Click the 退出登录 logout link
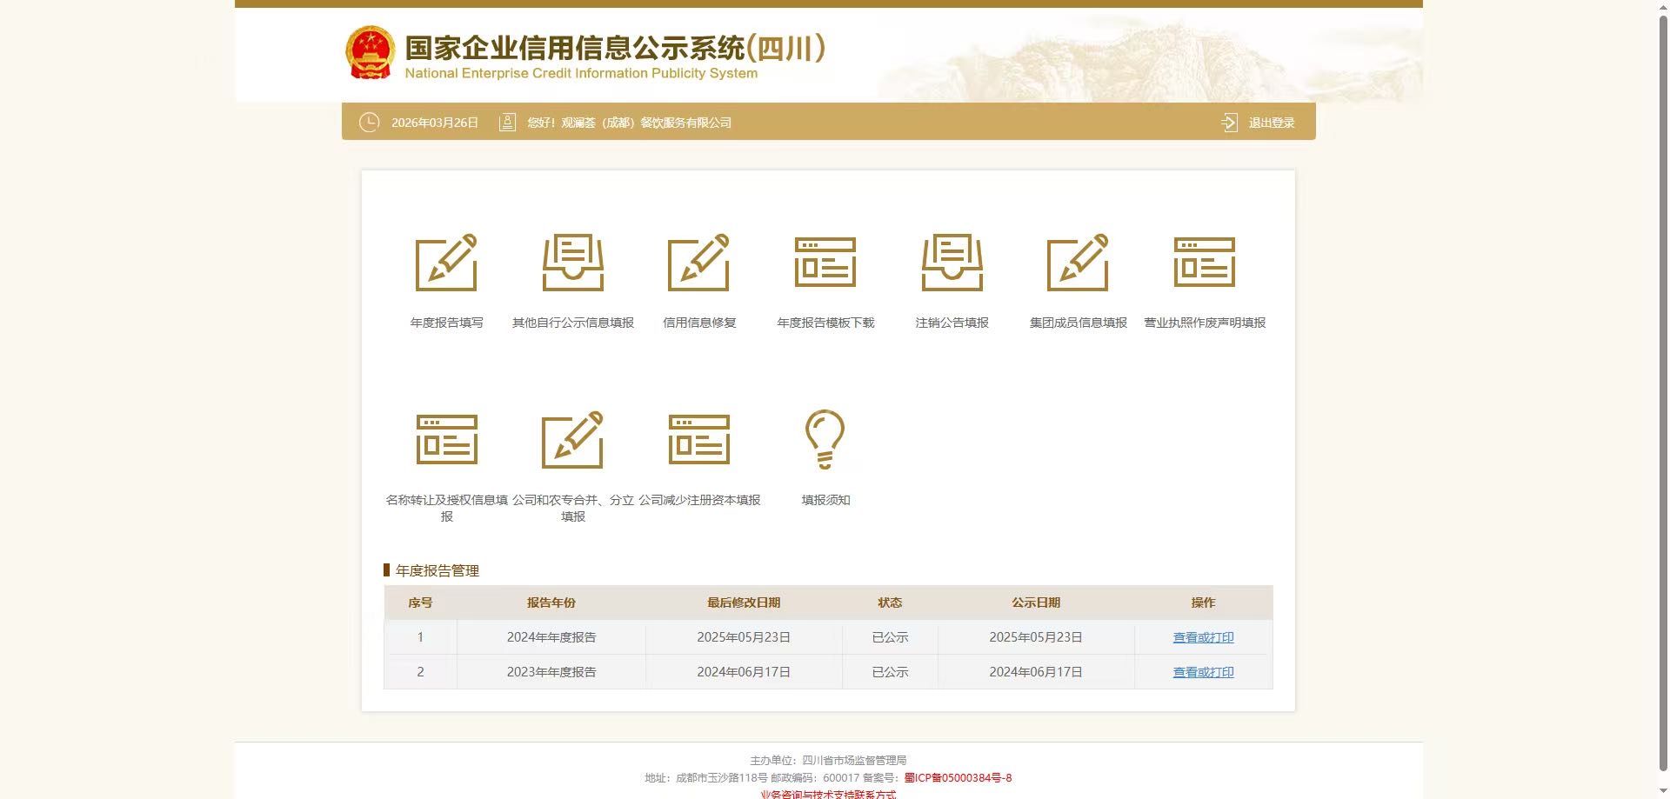The image size is (1670, 799). pyautogui.click(x=1271, y=123)
